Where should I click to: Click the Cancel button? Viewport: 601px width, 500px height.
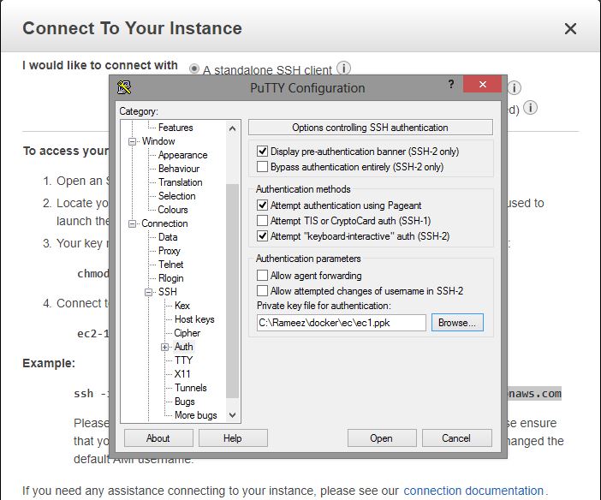click(456, 438)
